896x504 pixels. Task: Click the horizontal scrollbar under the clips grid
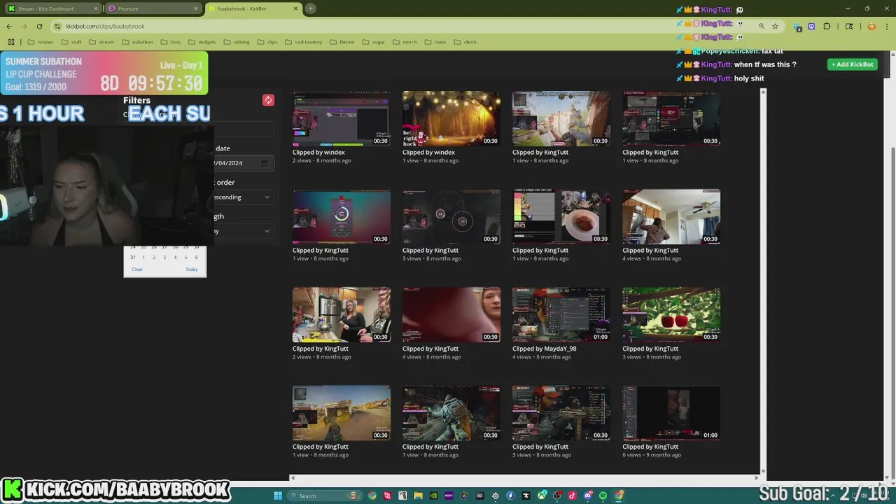click(x=524, y=478)
